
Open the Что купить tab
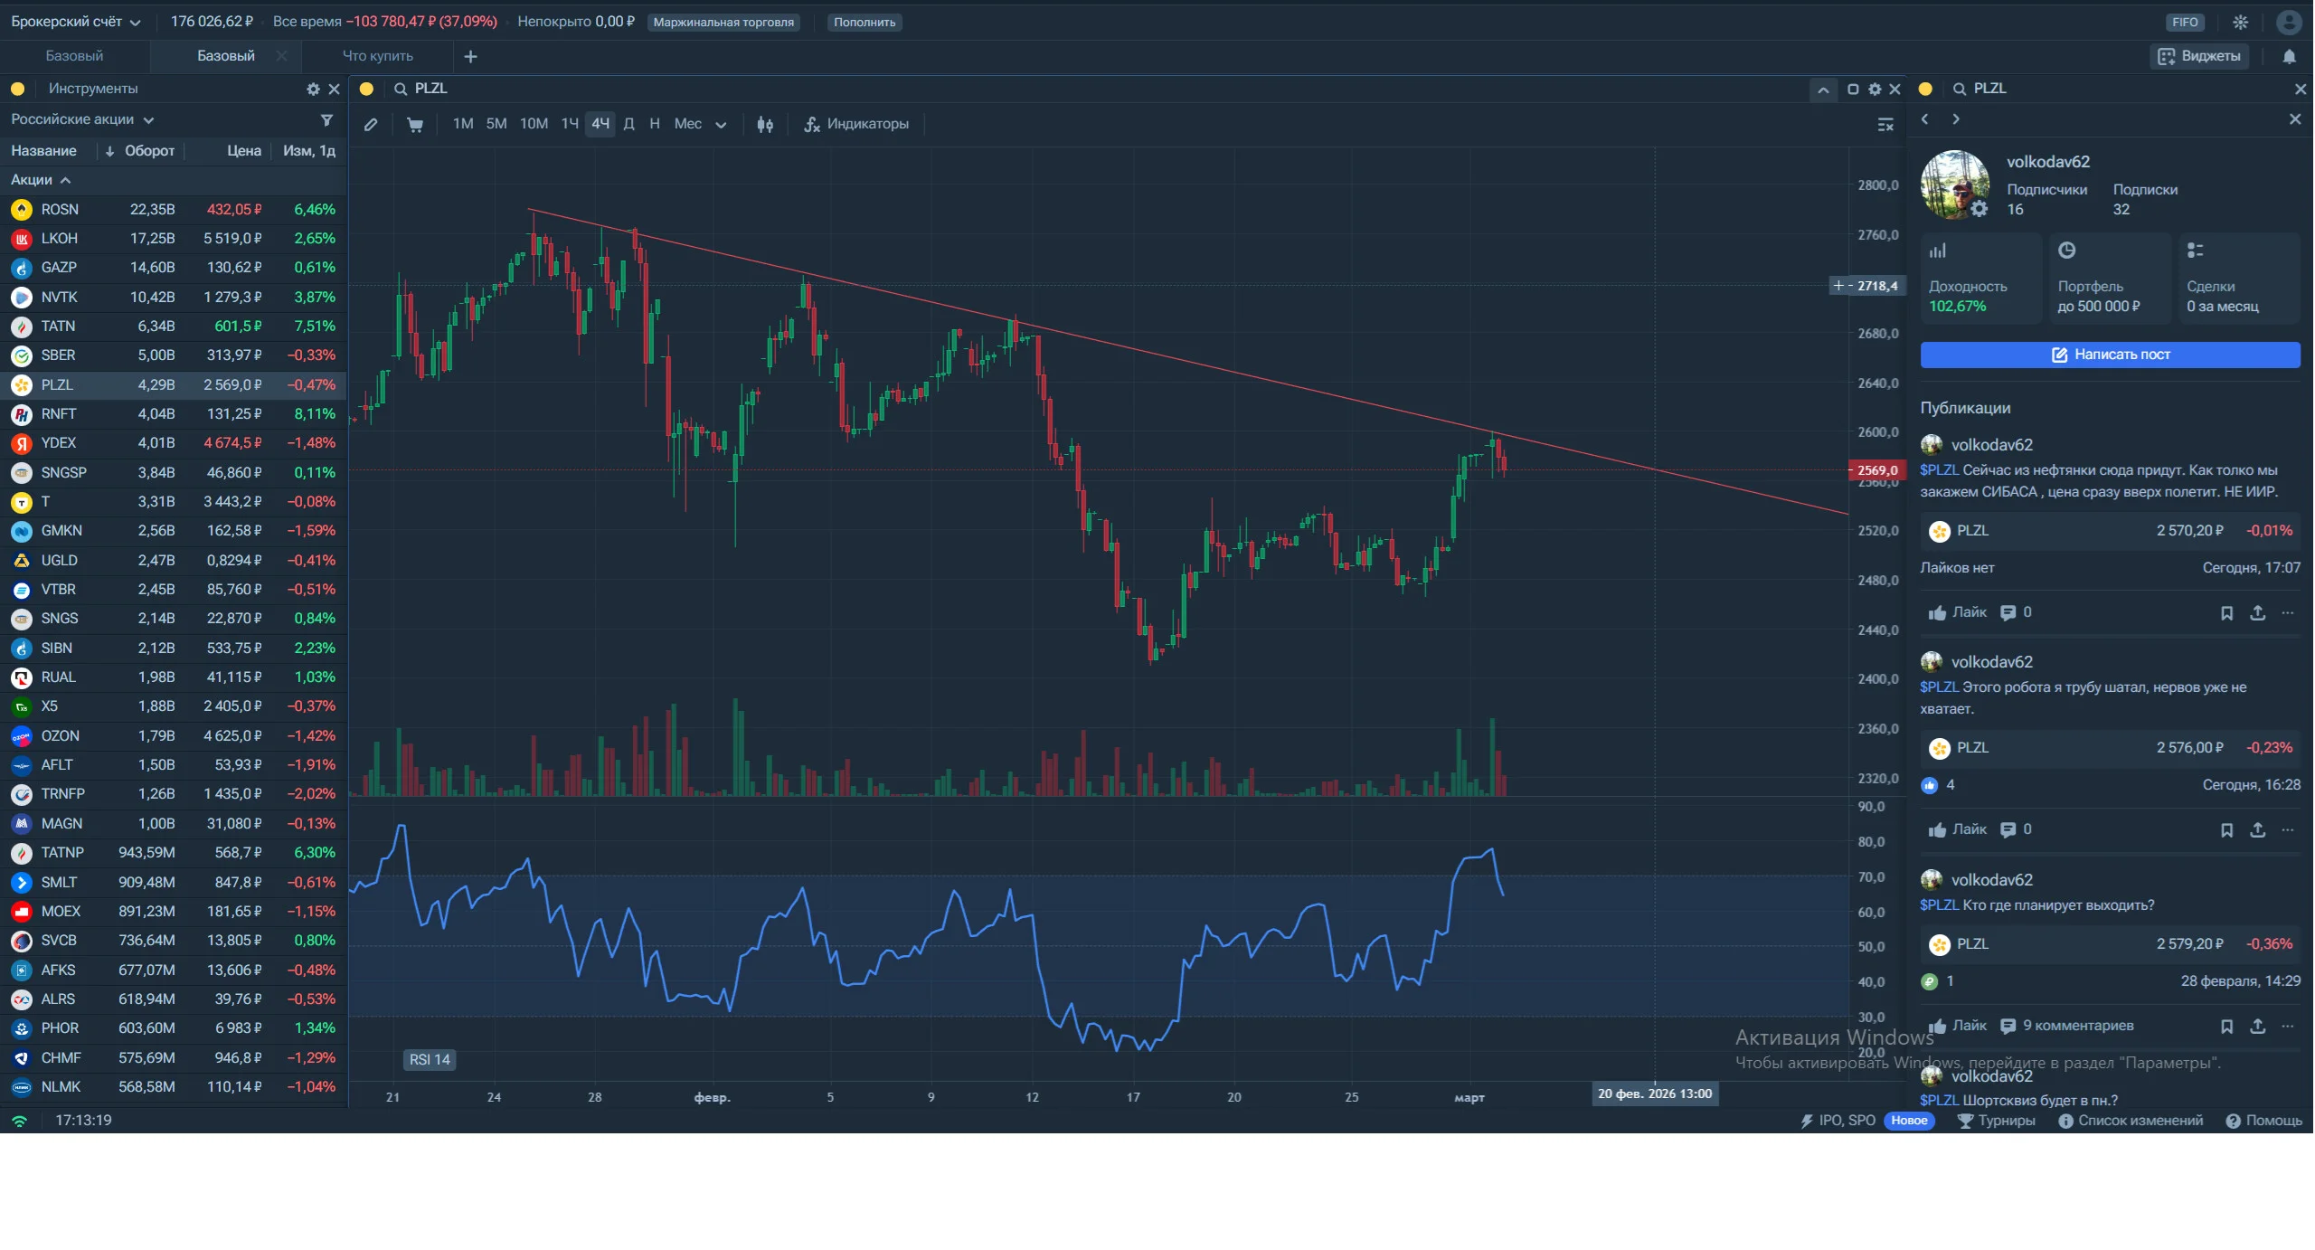377,56
